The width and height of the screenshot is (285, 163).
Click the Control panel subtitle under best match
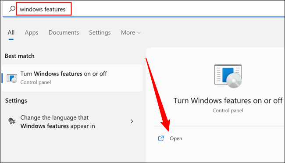pos(36,82)
